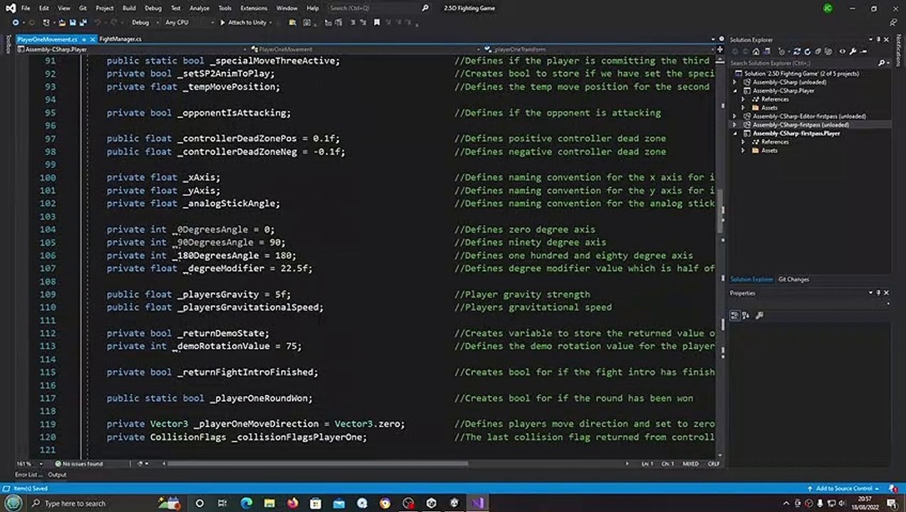Click the Save file icon in toolbar
This screenshot has width=906, height=512.
coord(73,23)
